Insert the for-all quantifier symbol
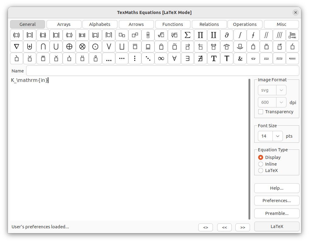 coord(174,58)
